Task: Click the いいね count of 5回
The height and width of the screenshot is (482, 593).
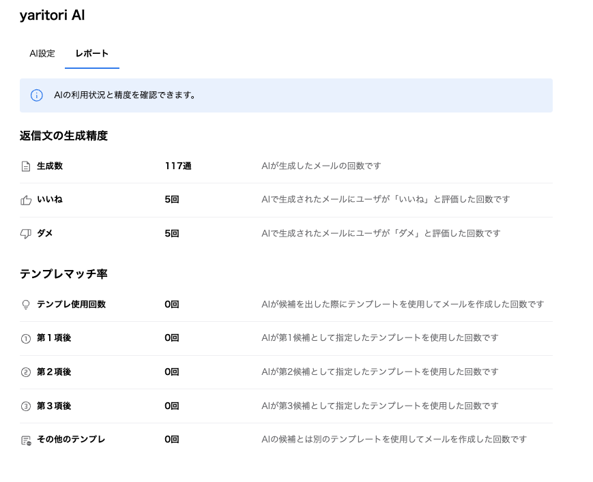Action: [x=171, y=200]
